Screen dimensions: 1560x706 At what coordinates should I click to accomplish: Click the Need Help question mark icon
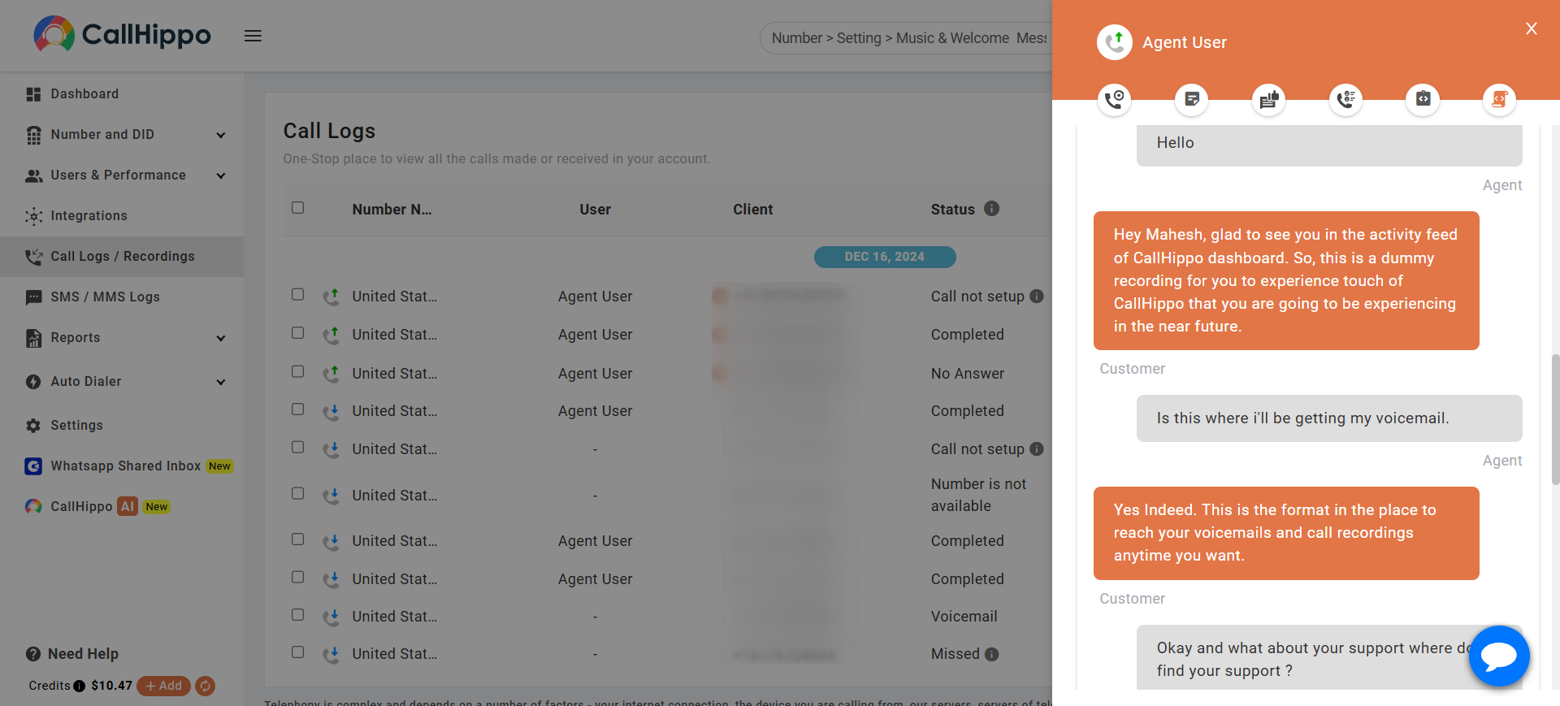33,654
